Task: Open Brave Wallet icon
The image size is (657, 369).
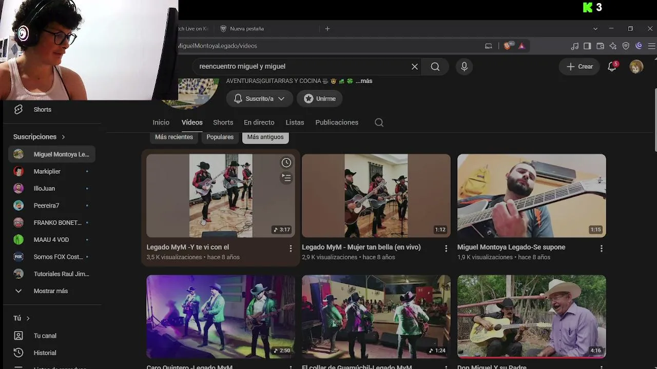Action: coord(600,46)
